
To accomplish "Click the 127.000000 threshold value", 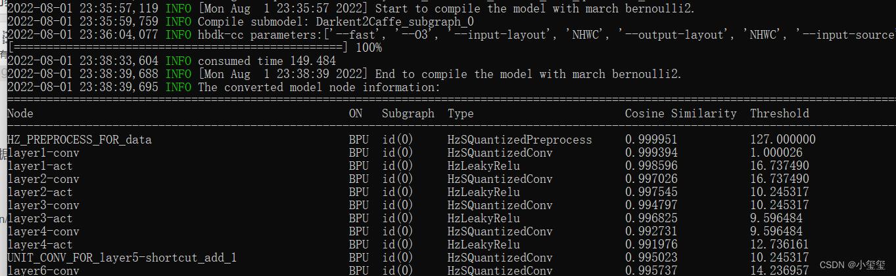I will [783, 140].
